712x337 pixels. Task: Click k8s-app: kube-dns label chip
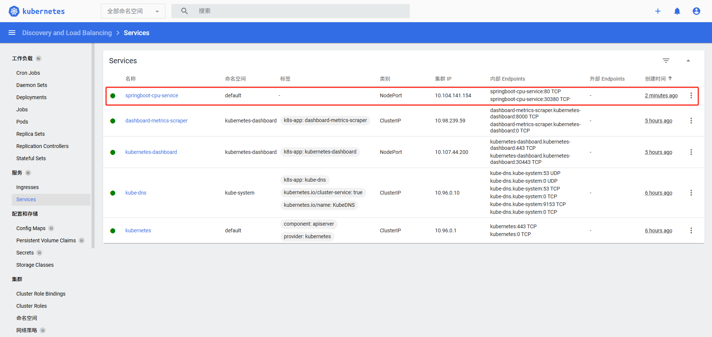coord(305,180)
